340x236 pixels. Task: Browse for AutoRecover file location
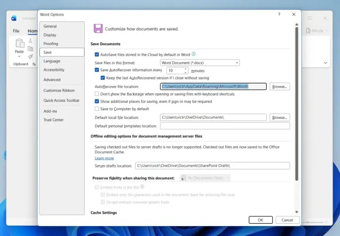point(279,86)
